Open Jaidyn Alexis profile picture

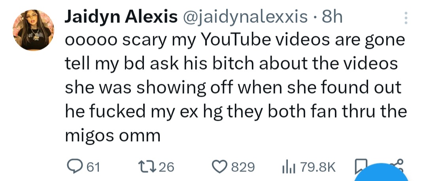[34, 30]
